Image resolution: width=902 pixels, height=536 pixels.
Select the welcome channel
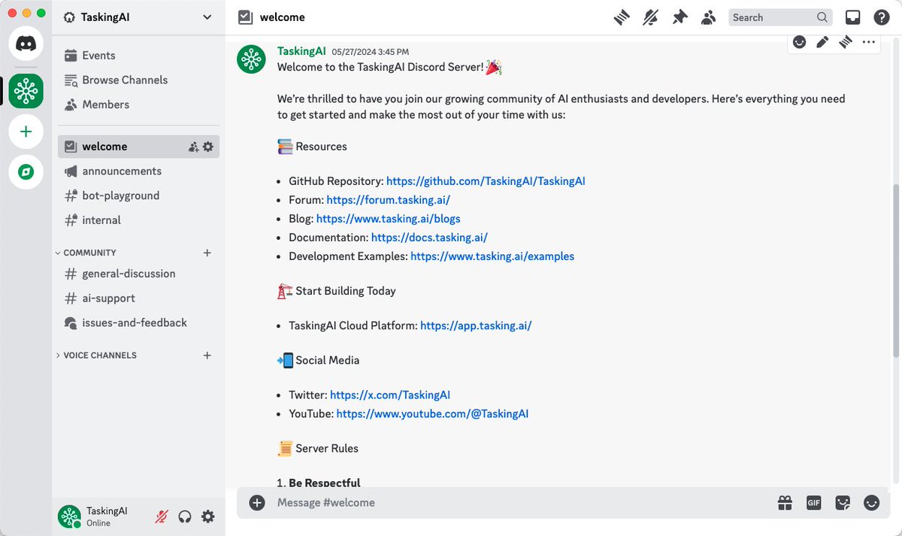coord(138,147)
